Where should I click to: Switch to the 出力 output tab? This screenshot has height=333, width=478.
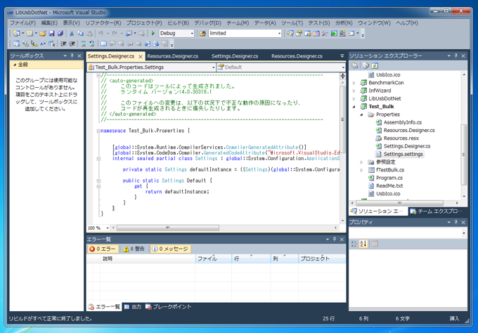pos(133,306)
